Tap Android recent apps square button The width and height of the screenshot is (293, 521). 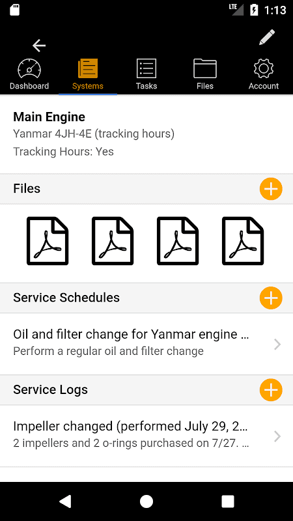[x=228, y=501]
